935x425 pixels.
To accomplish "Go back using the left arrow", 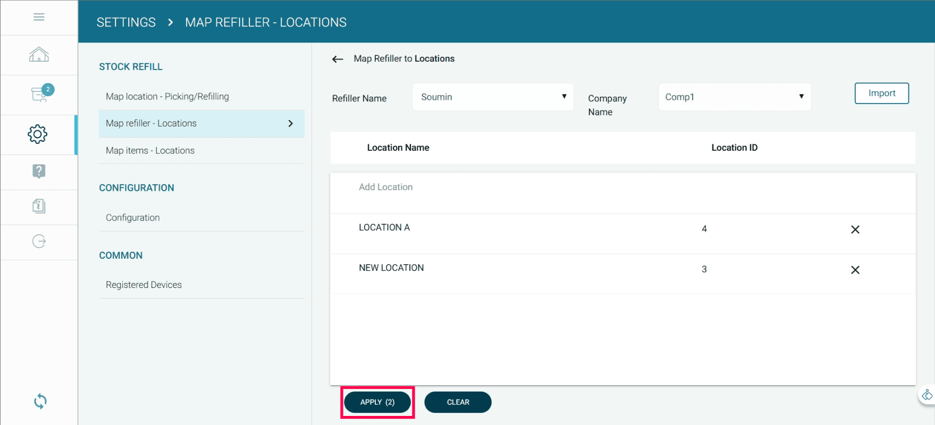I will coord(338,59).
